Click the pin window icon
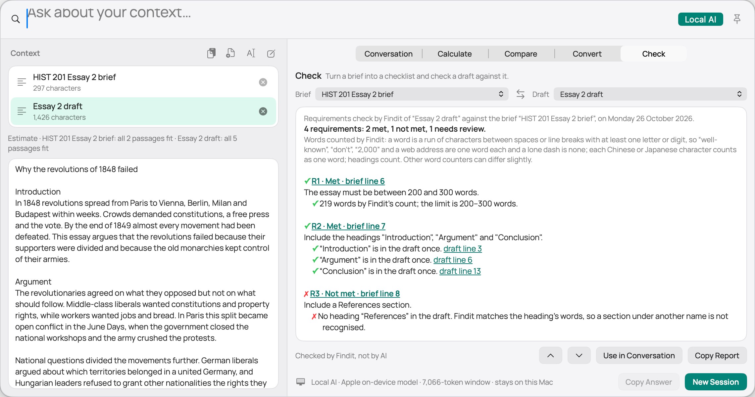Screen dimensions: 755x397 click(737, 19)
